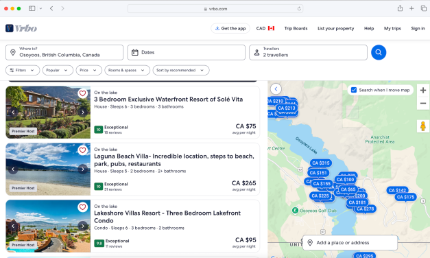The width and height of the screenshot is (430, 258).
Task: Click the Safari Share button
Action: tap(400, 8)
